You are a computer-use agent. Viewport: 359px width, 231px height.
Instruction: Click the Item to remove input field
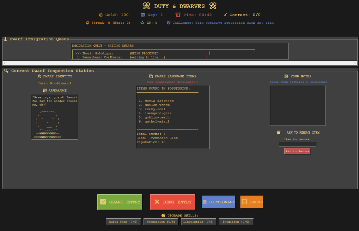click(x=297, y=144)
